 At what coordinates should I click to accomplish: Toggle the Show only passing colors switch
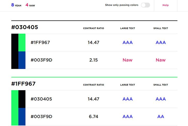145,5
